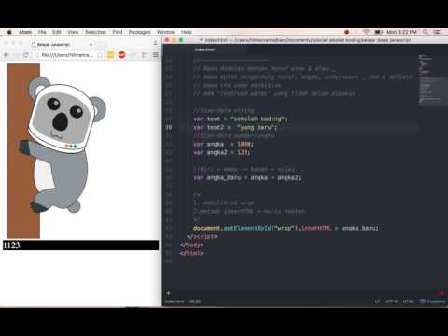The width and height of the screenshot is (448, 336).
Task: Click the battery status icon
Action: pos(378,32)
